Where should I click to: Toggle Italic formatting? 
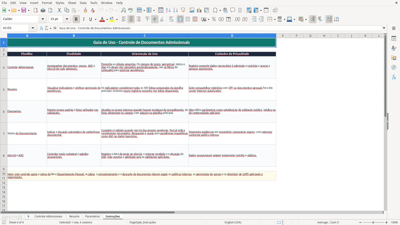[83, 19]
